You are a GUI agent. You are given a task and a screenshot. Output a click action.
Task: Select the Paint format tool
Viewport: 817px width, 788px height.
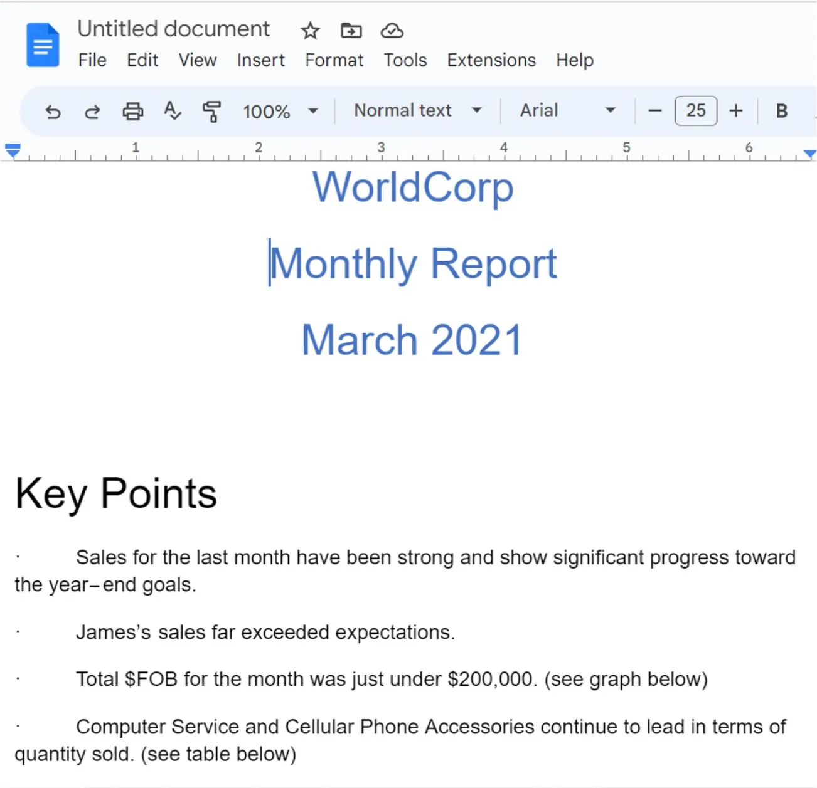[212, 111]
